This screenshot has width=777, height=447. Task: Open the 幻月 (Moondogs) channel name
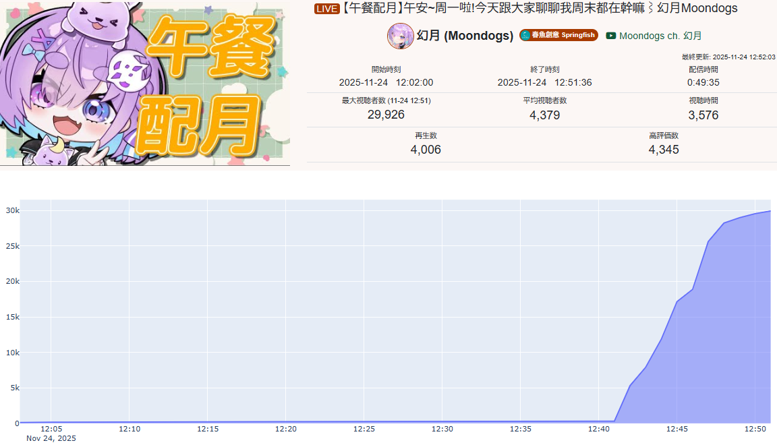click(x=465, y=36)
